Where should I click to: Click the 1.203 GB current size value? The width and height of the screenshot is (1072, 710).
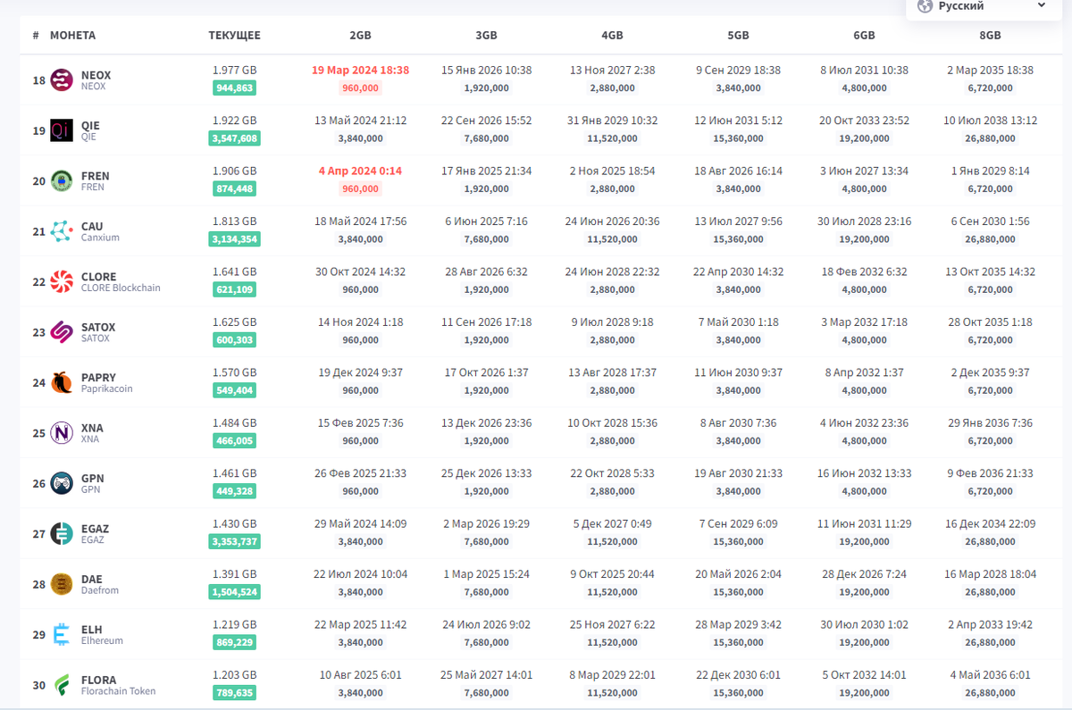pos(235,675)
